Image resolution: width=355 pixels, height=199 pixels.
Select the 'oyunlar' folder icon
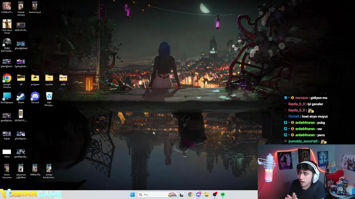click(49, 80)
